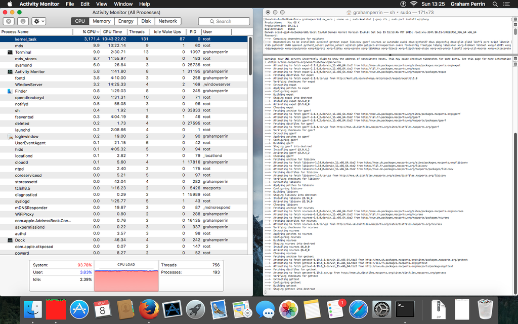Open Reminders from the Dock
Image resolution: width=518 pixels, height=324 pixels.
point(336,310)
